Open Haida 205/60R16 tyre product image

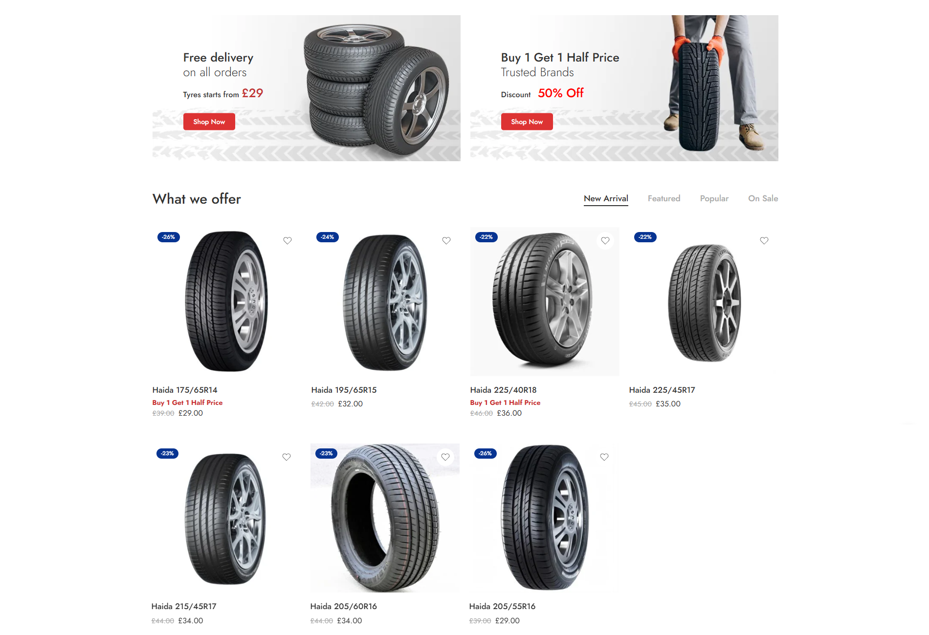tap(385, 518)
